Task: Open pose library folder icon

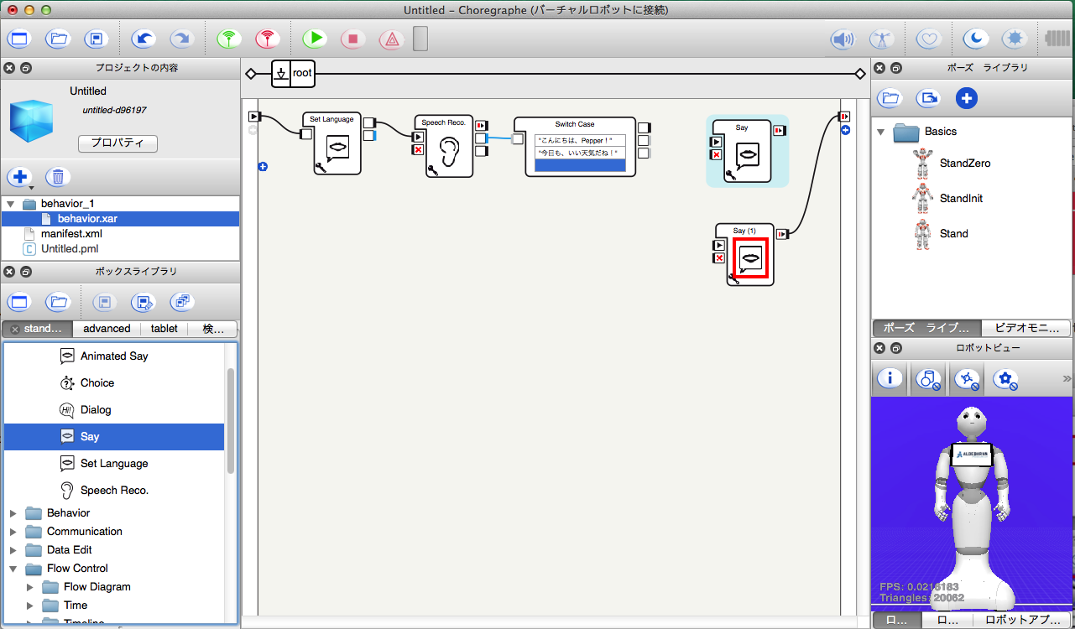Action: (x=891, y=99)
